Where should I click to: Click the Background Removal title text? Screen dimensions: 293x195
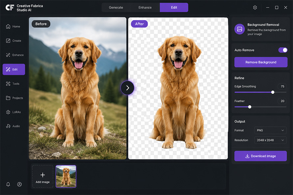[x=263, y=25]
